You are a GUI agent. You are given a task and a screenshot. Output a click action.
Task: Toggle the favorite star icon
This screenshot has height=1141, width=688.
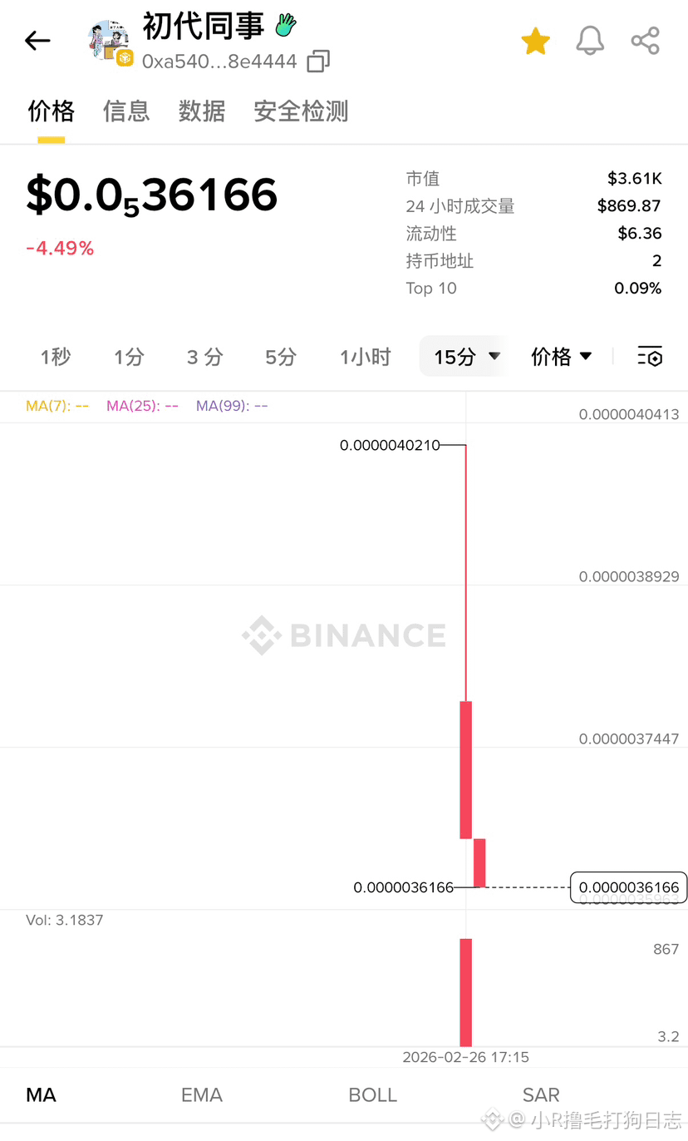[535, 41]
